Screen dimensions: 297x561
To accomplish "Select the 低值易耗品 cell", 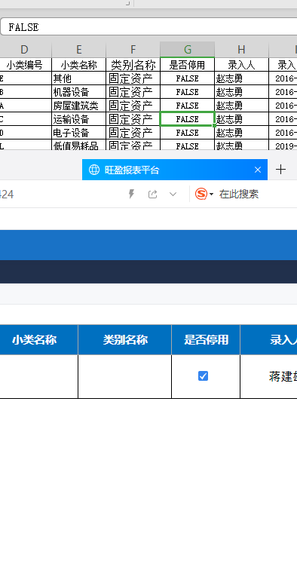I will pos(78,145).
